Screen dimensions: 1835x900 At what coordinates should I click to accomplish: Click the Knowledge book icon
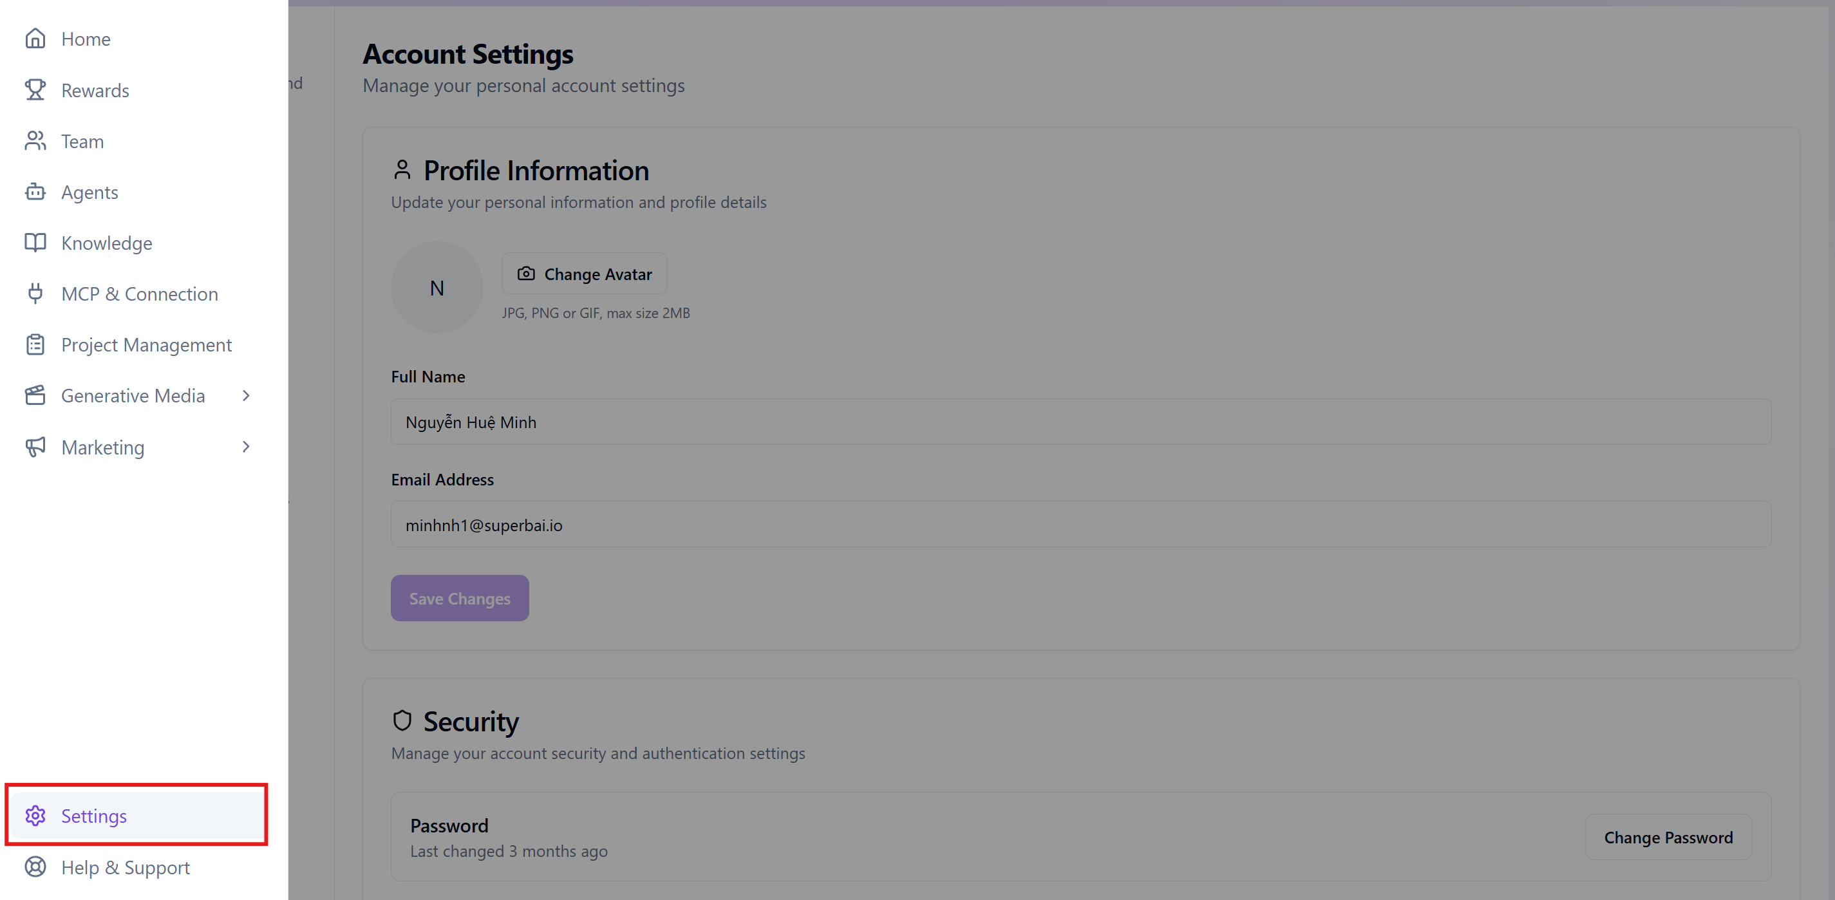coord(35,243)
